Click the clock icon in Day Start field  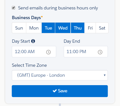pyautogui.click(x=48, y=52)
